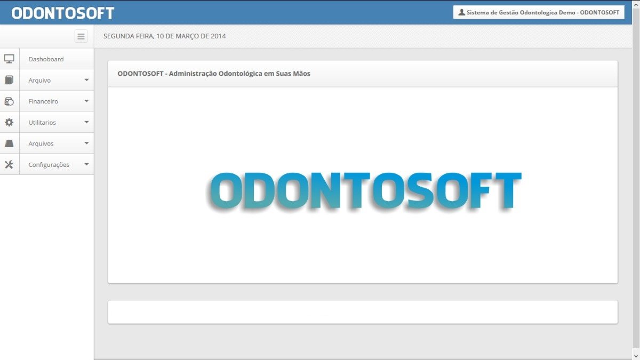Click the ODONTOSOFT header logo
640x360 pixels.
tap(63, 13)
